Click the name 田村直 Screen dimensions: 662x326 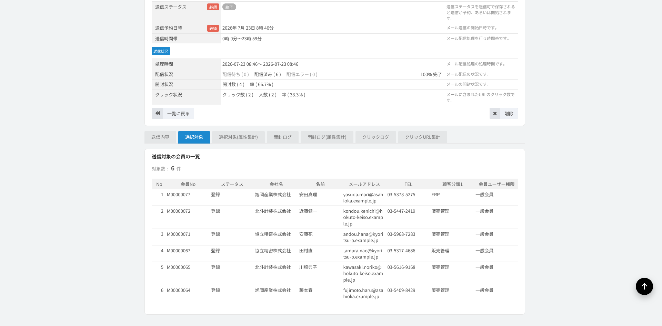pos(306,251)
